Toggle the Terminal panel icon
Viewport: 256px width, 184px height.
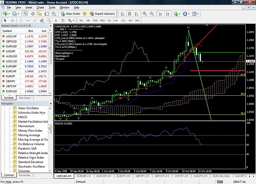(x=47, y=14)
